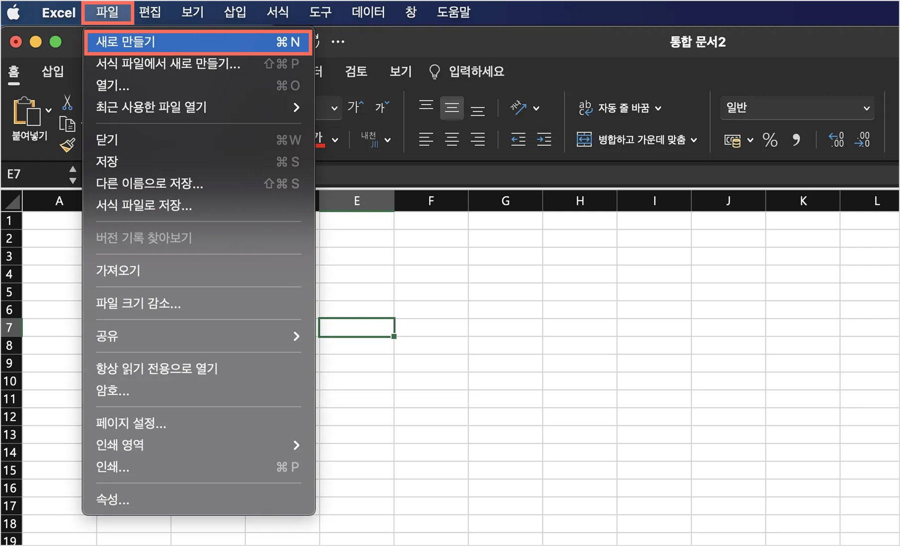Viewport: 900px width, 546px height.
Task: Choose 서식 파일에서 새로 만들기
Action: coord(198,64)
